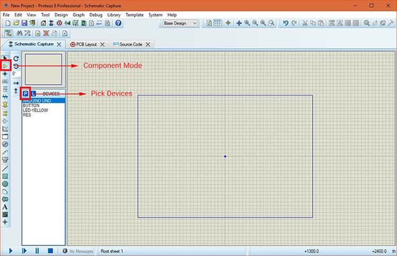This screenshot has height=256, width=397.
Task: Start the simulation with the play button
Action: (x=11, y=251)
